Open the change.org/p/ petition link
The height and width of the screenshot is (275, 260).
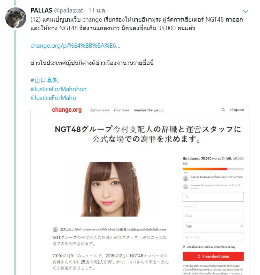point(75,46)
